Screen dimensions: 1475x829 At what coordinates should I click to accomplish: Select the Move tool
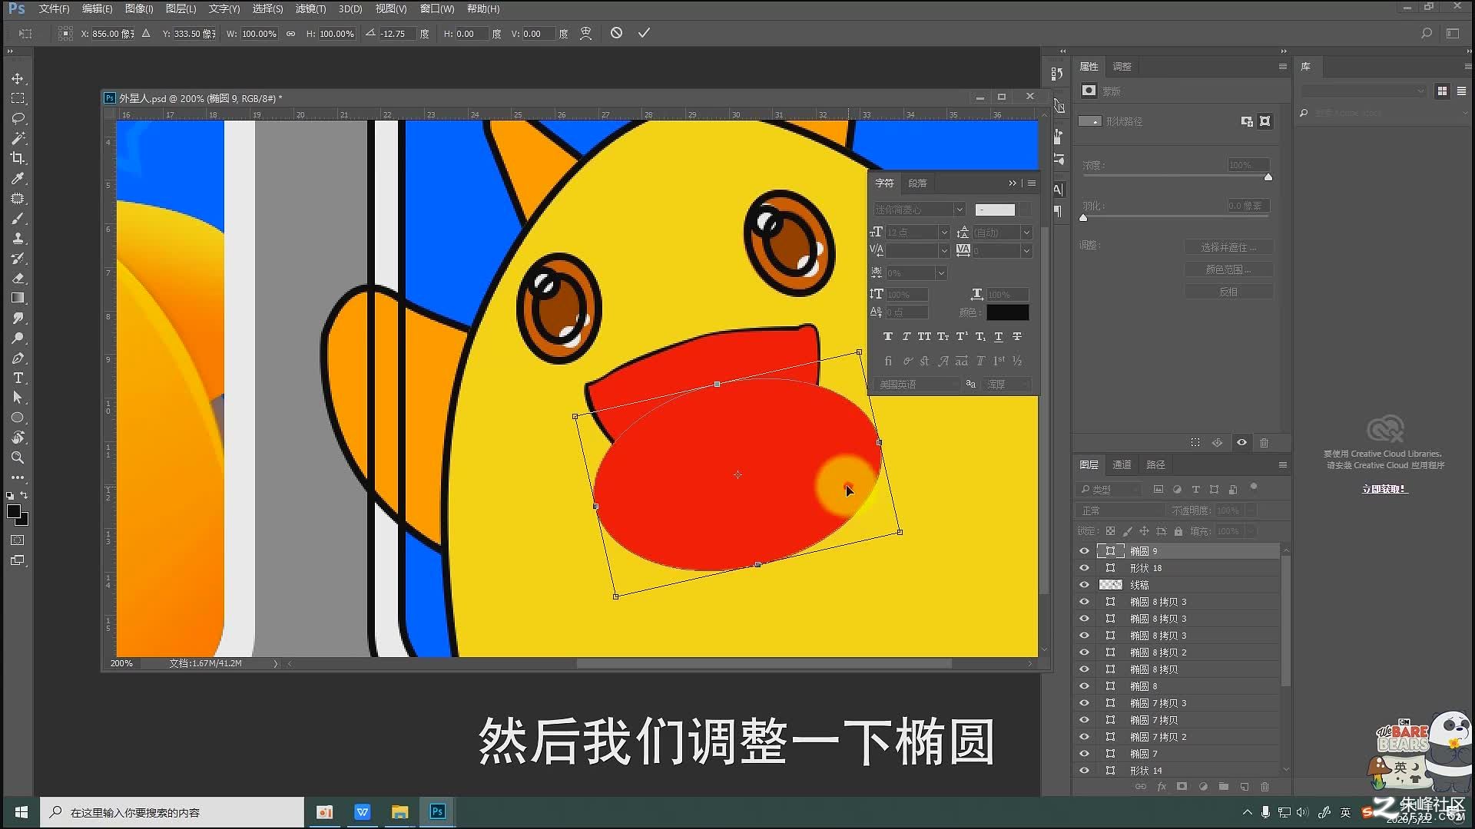click(18, 79)
